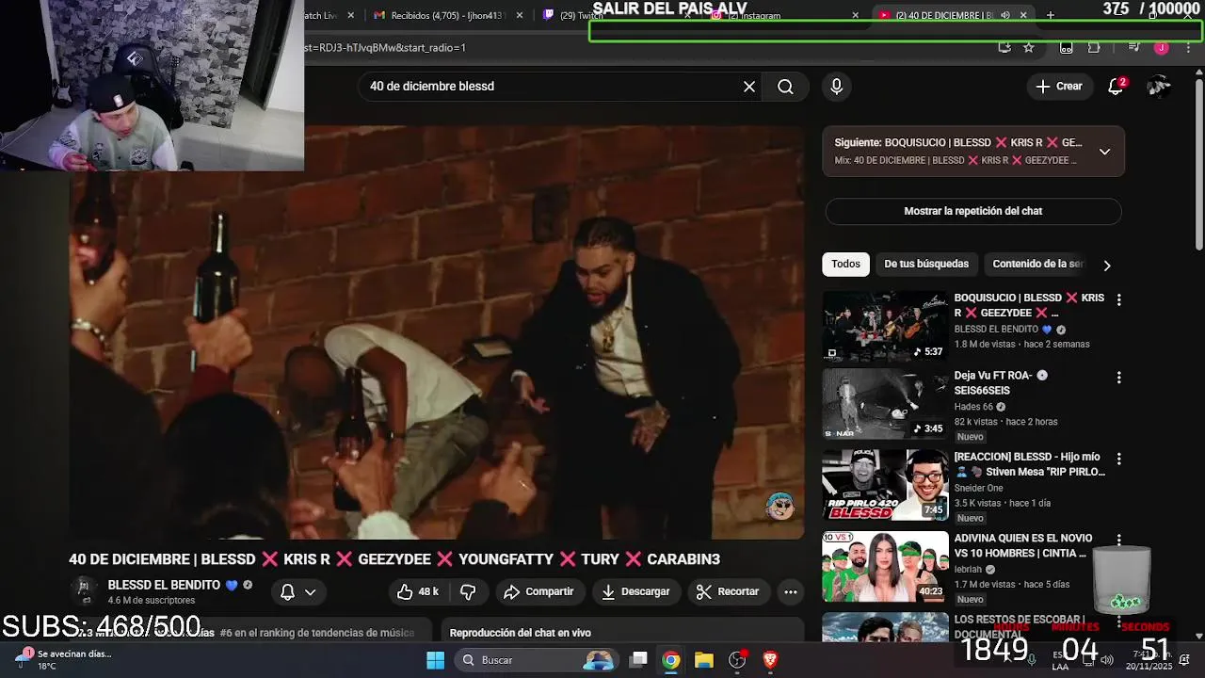Open REACCION BLESSD Hijo mío thumbnail
This screenshot has width=1205, height=678.
click(x=886, y=485)
